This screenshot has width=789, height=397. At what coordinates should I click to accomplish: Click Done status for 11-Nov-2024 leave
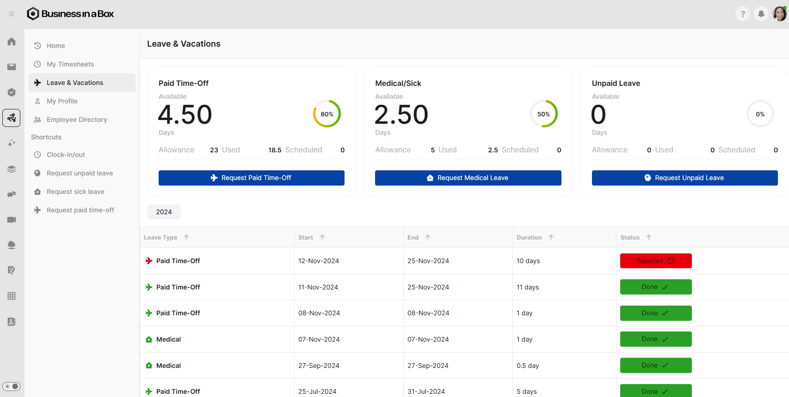click(656, 287)
